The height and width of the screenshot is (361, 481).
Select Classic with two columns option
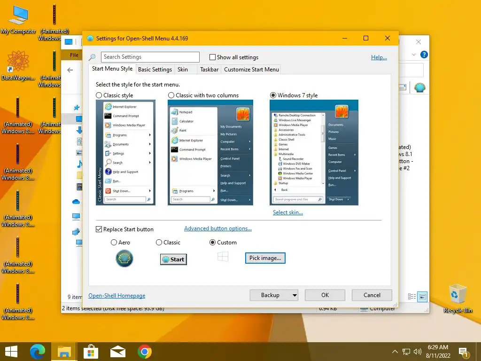coord(171,95)
